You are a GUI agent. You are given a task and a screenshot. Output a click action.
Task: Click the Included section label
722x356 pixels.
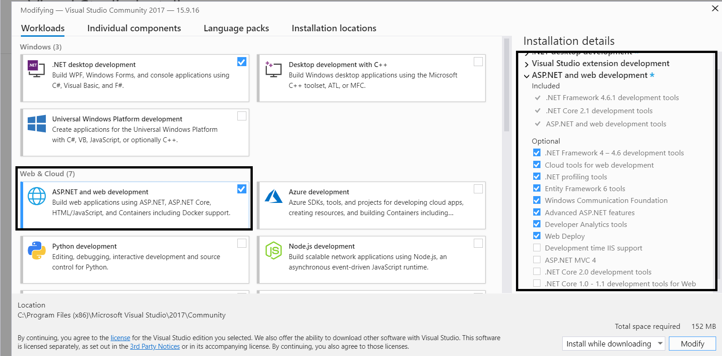(546, 86)
